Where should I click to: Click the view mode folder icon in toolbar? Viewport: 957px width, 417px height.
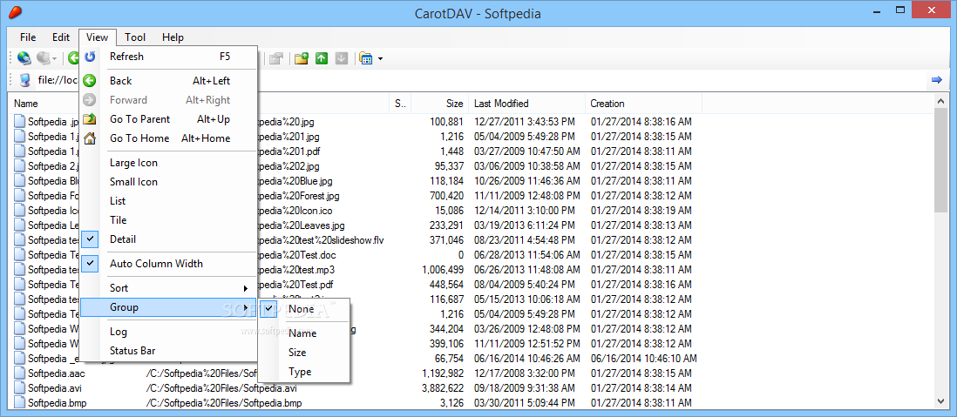click(366, 58)
